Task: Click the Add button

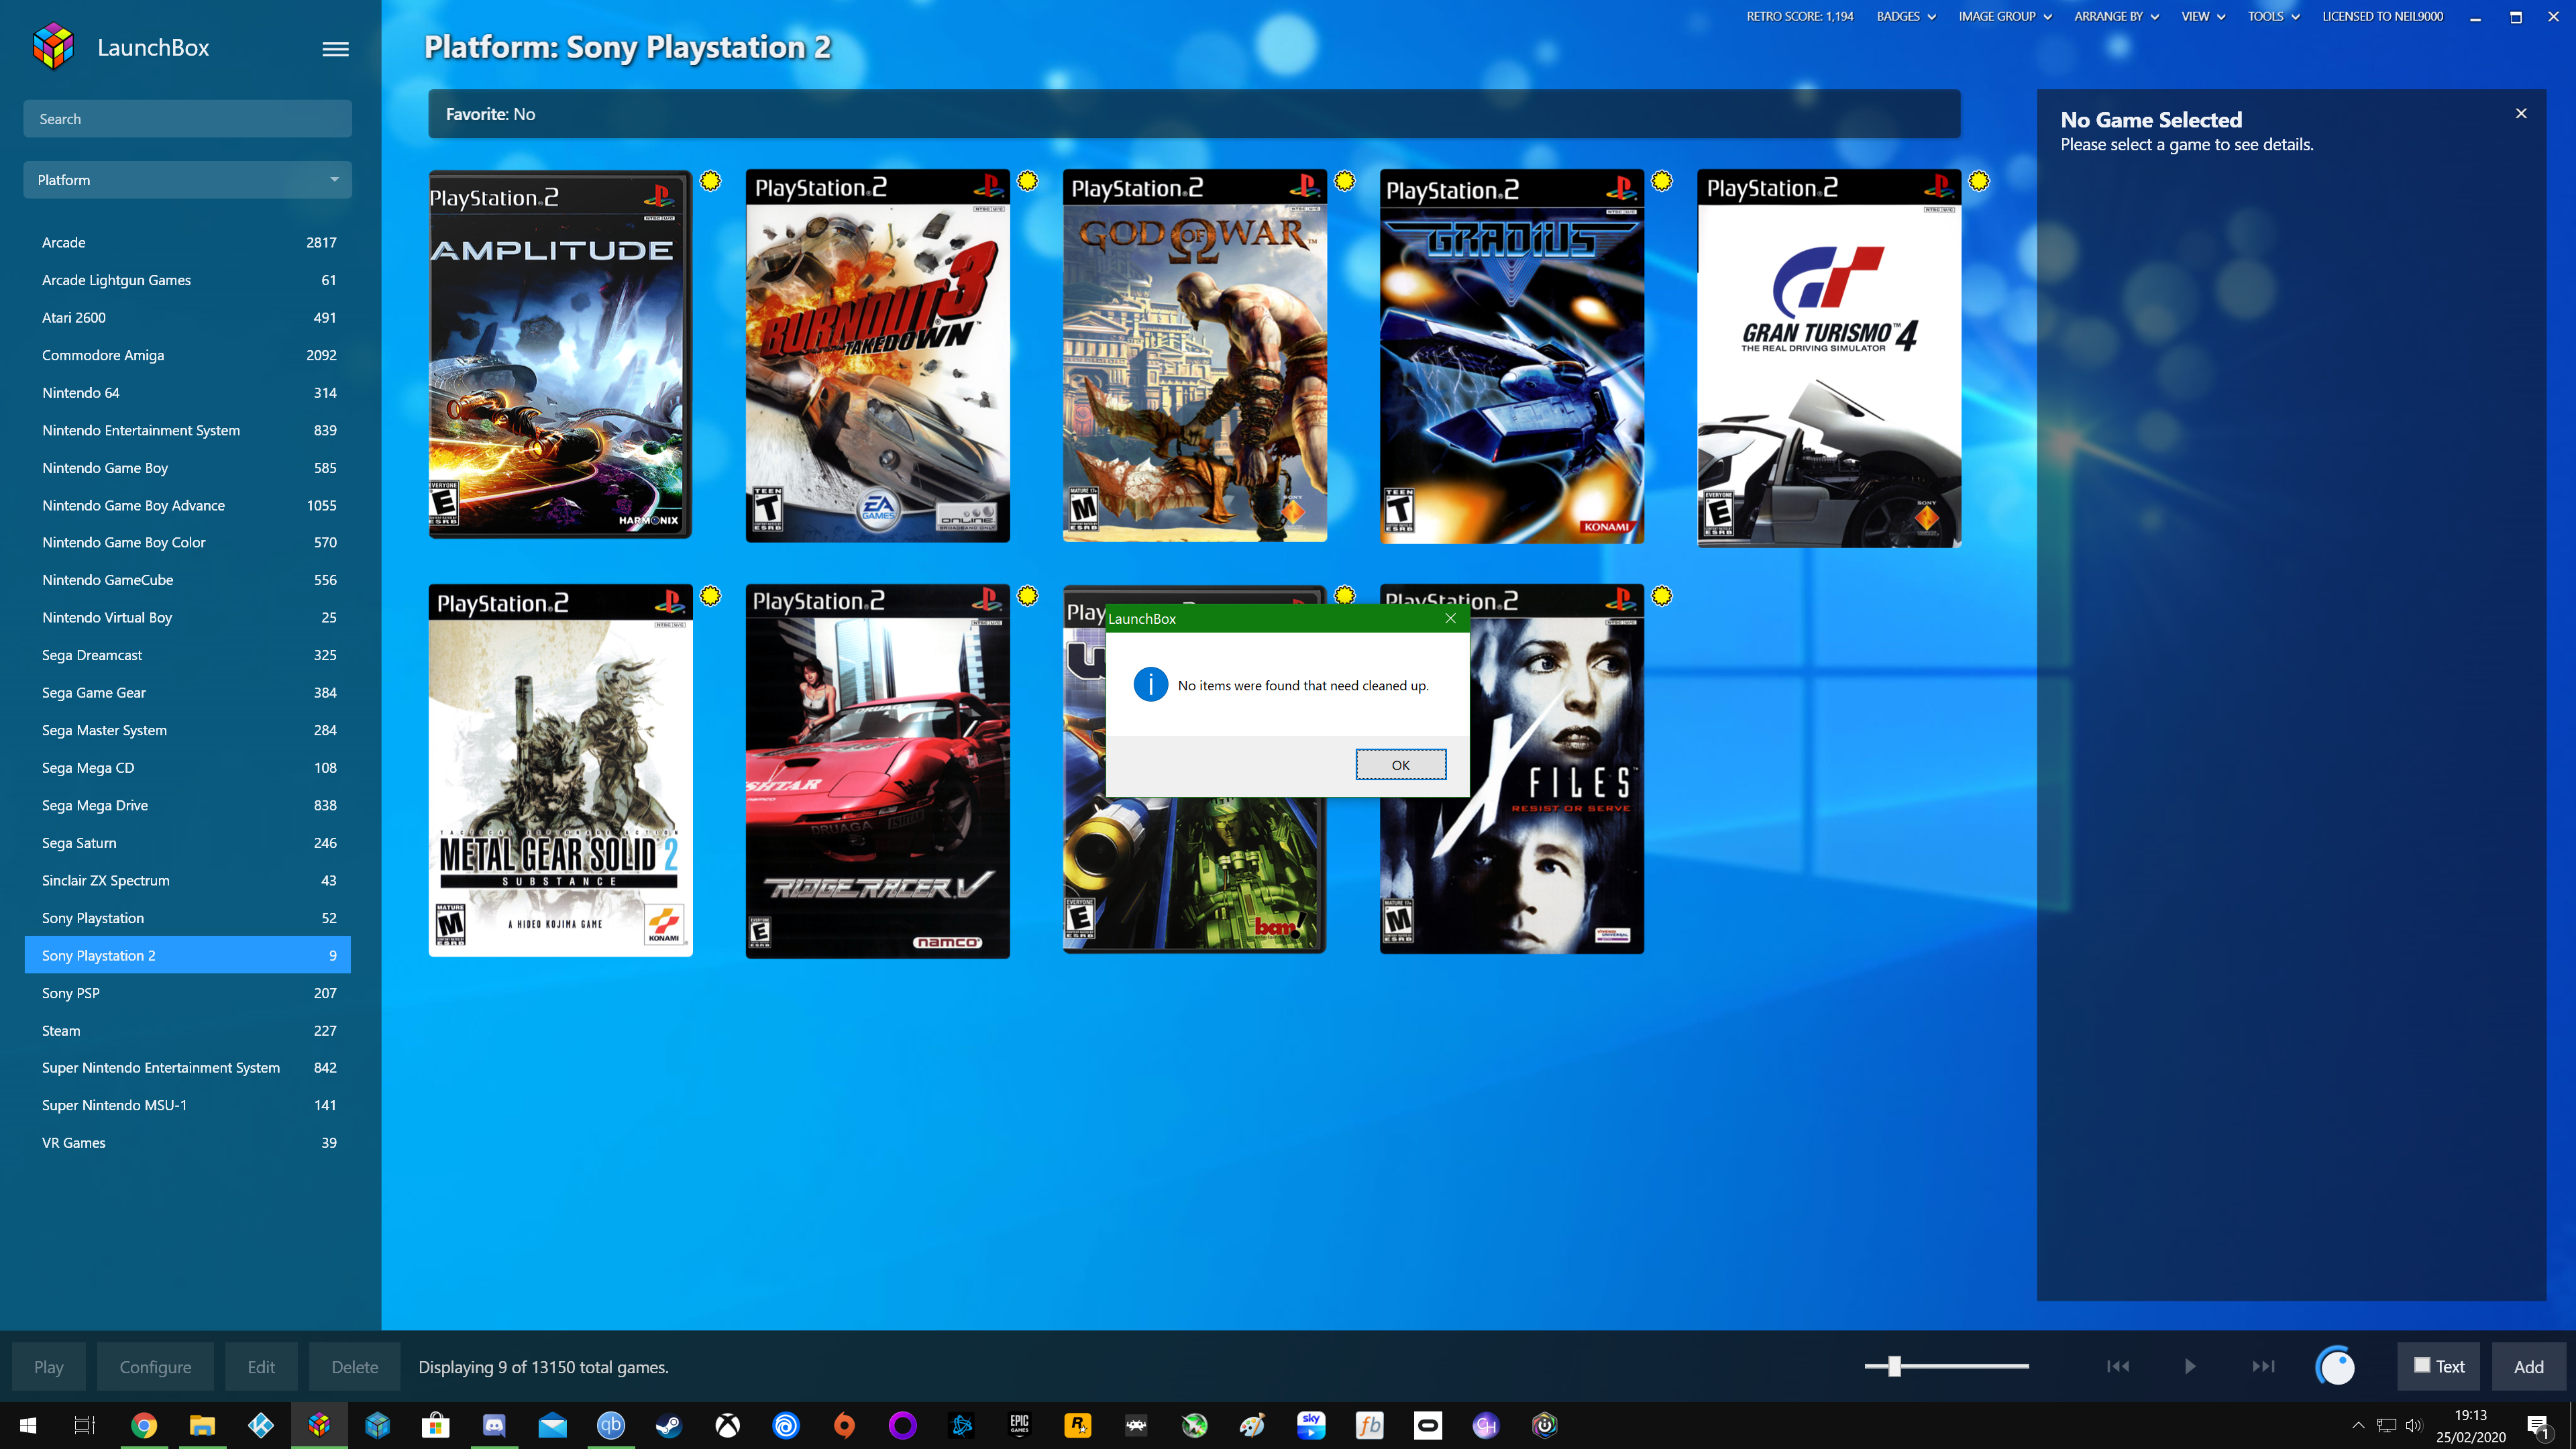Action: point(2528,1366)
